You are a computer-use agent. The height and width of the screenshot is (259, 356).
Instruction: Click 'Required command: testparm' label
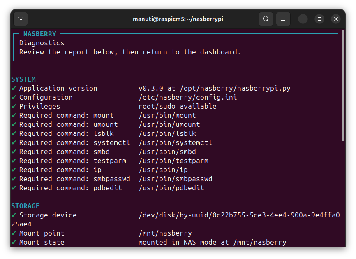coord(73,161)
